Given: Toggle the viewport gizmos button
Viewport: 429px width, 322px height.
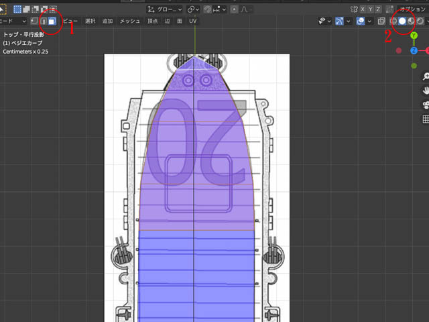Looking at the screenshot, I should click(340, 21).
